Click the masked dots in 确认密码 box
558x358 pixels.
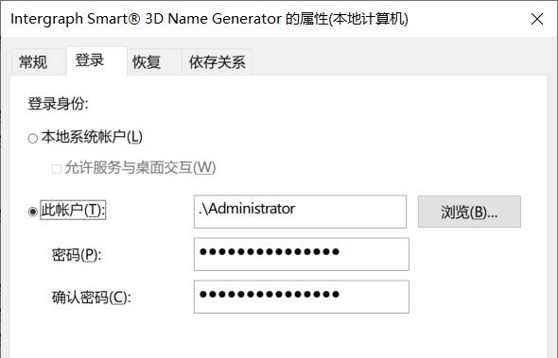point(270,295)
